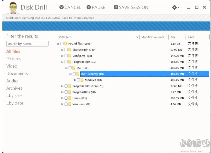Check the Found files checkbox
This screenshot has width=211, height=153.
(62, 44)
